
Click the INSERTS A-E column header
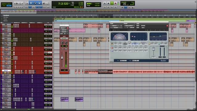[x=16, y=23]
